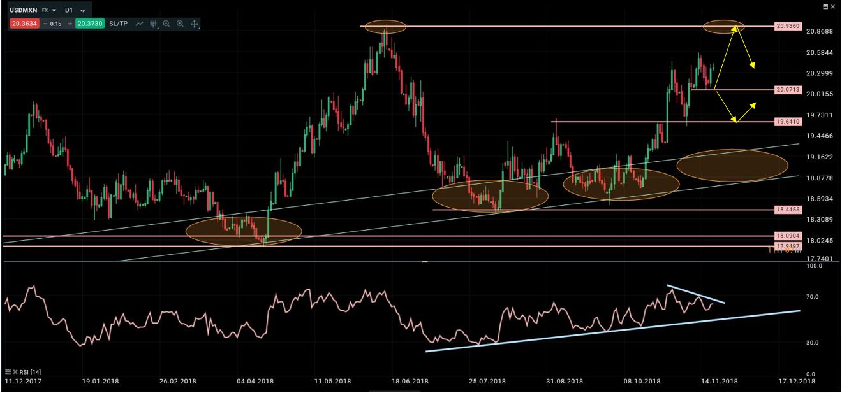Click the 70.0 RSI scale value
Screen dimensions: 842x393
pos(814,297)
